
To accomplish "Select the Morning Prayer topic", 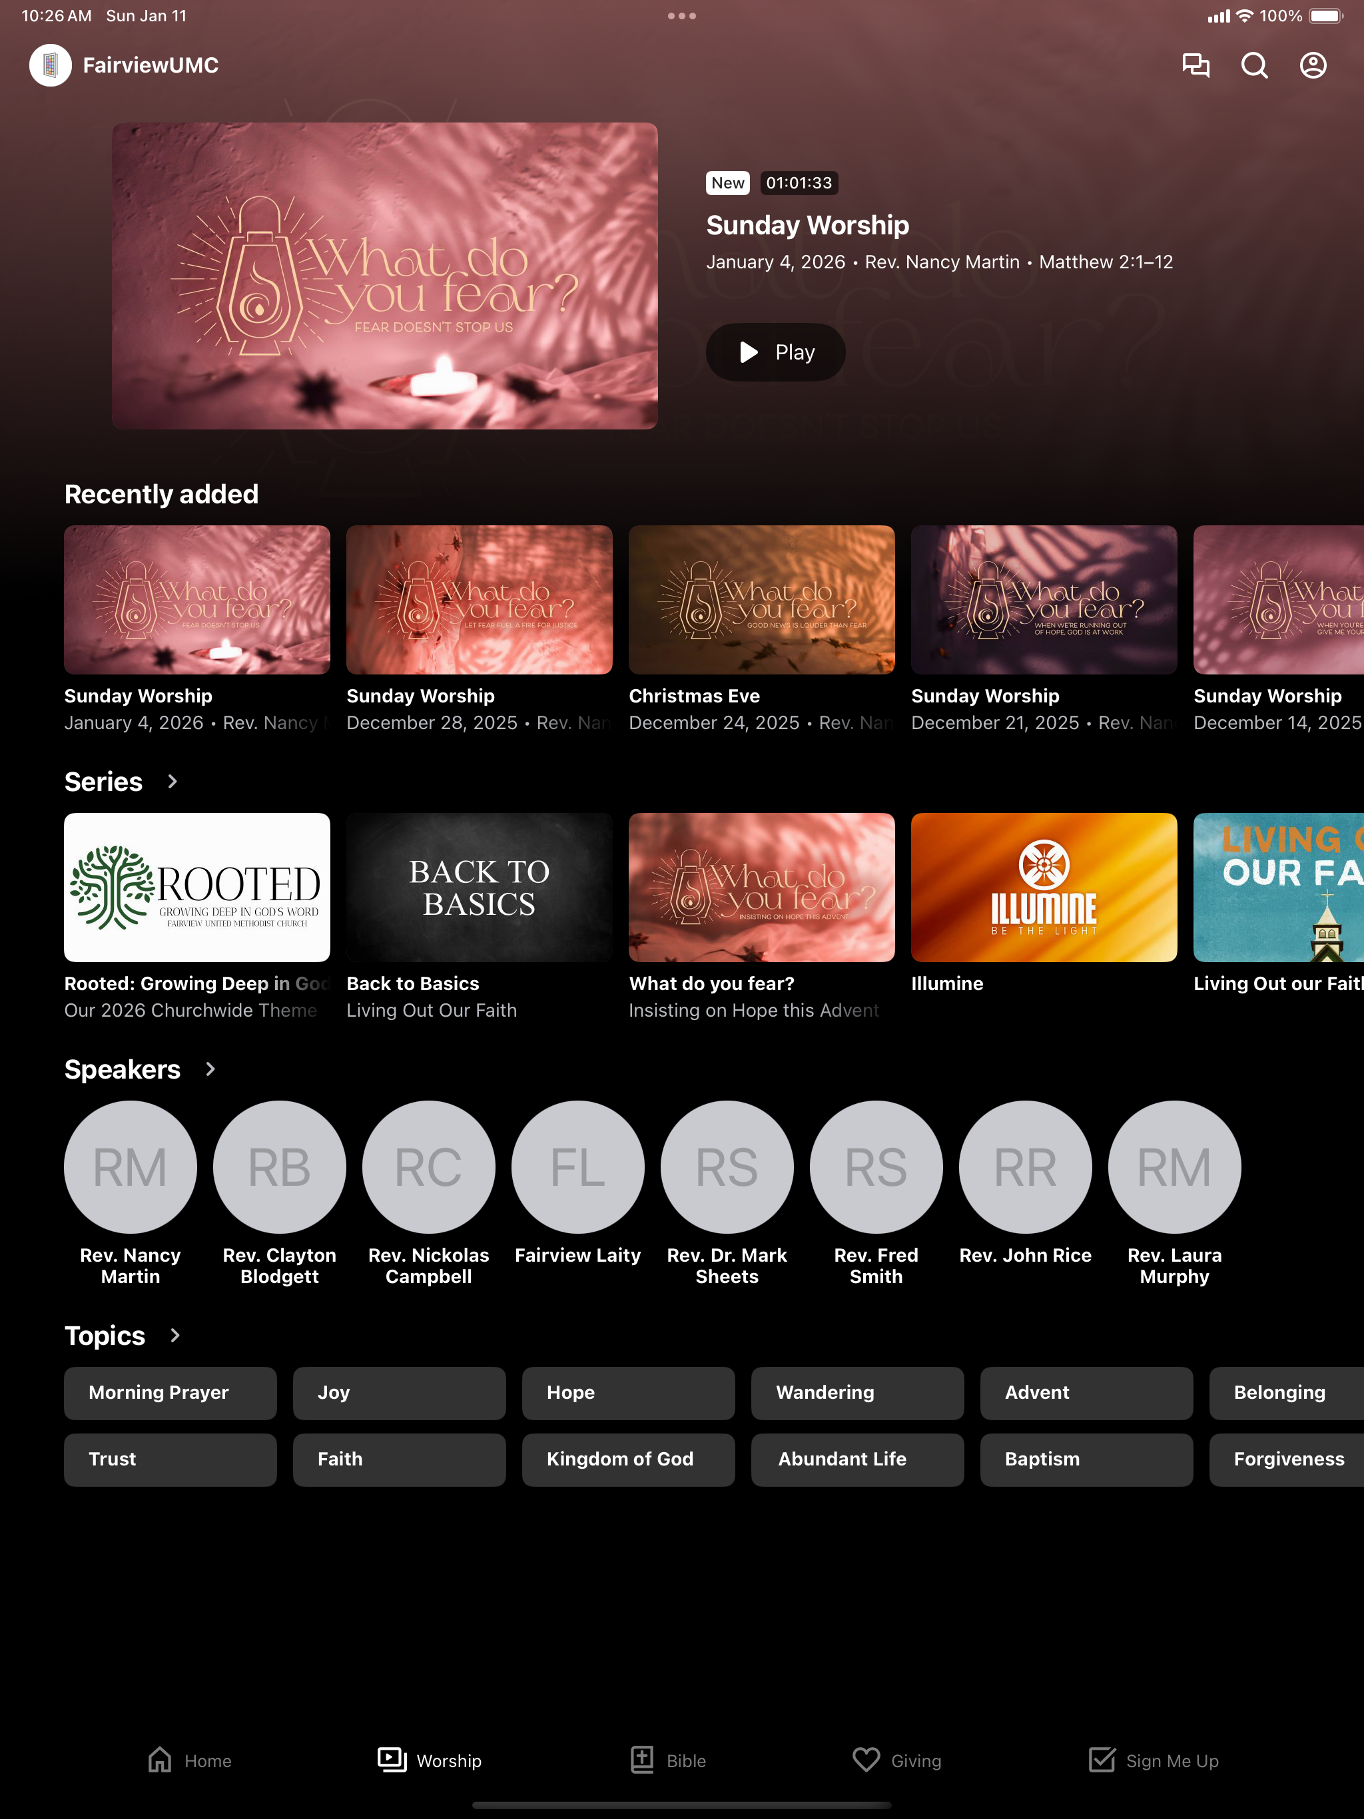I will click(170, 1393).
